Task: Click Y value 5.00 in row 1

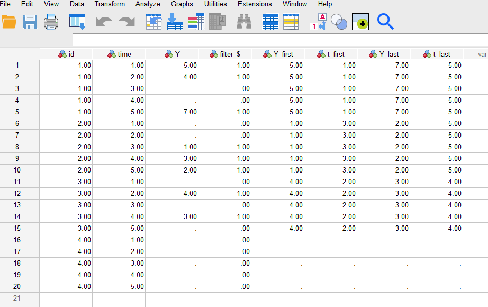Action: pos(172,66)
